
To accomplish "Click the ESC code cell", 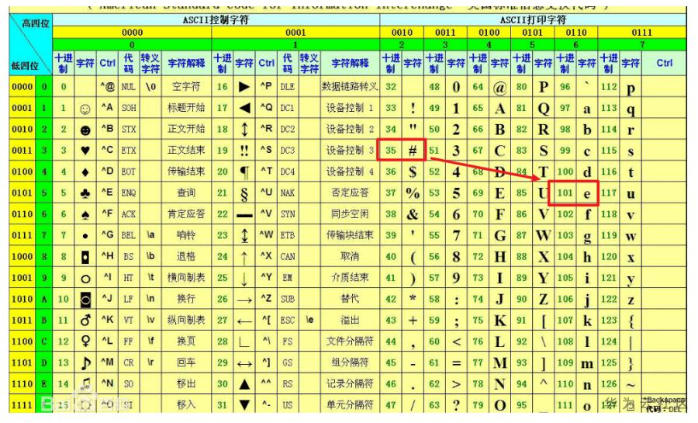I will tap(288, 320).
